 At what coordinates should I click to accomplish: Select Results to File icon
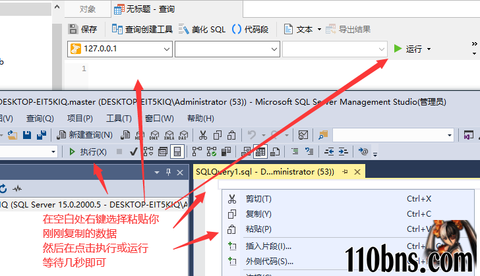point(275,152)
